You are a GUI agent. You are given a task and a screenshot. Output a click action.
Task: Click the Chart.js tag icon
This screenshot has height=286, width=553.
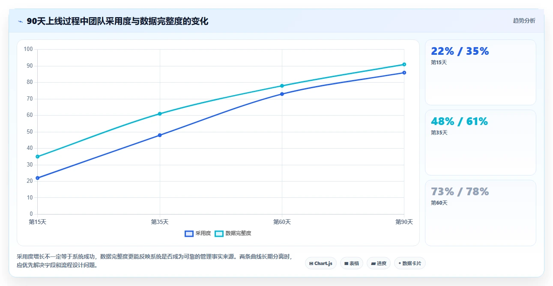coord(311,264)
